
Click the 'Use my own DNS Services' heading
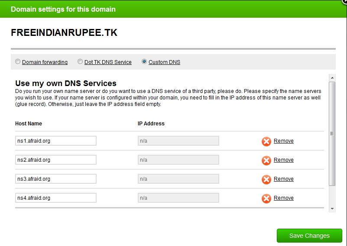66,83
